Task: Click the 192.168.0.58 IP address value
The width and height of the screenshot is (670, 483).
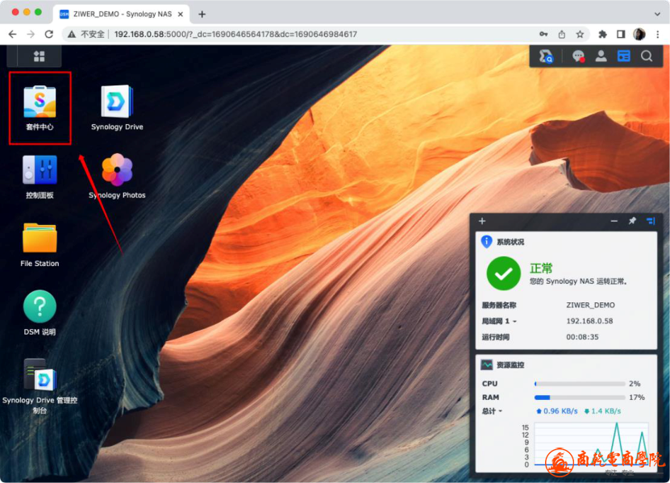Action: (589, 321)
